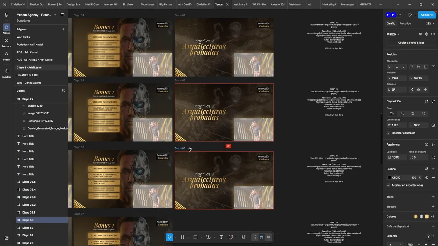Select the Pen tool

coord(208,237)
